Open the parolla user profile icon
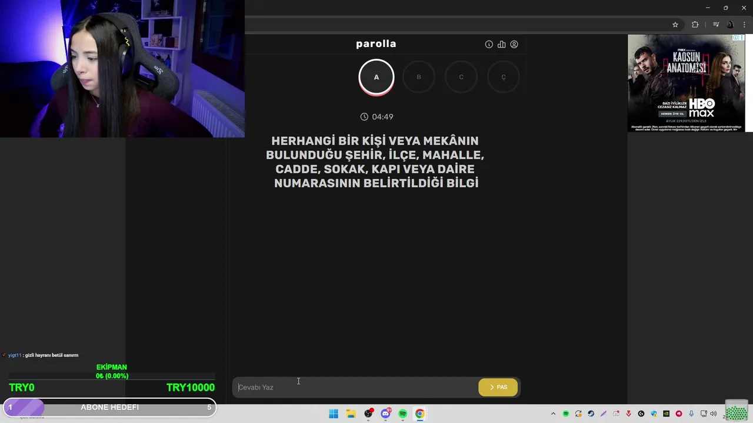The width and height of the screenshot is (753, 423). (514, 44)
